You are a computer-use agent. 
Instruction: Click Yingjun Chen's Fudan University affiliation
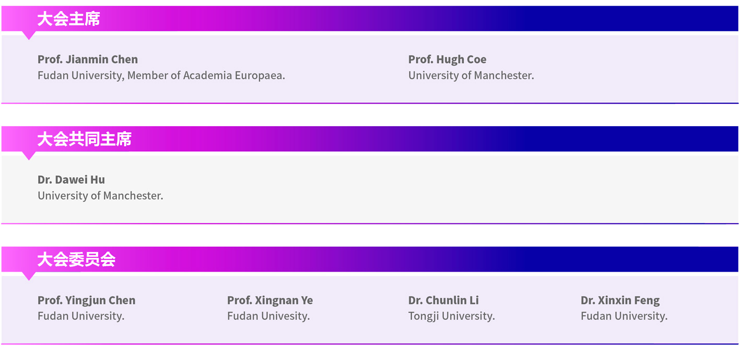[81, 316]
